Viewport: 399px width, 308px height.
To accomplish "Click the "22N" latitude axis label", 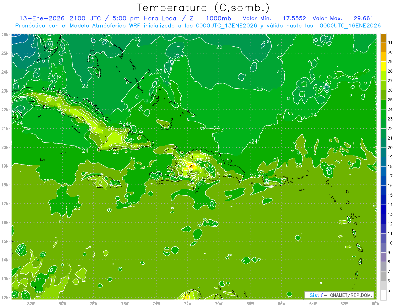I will [x=5, y=110].
